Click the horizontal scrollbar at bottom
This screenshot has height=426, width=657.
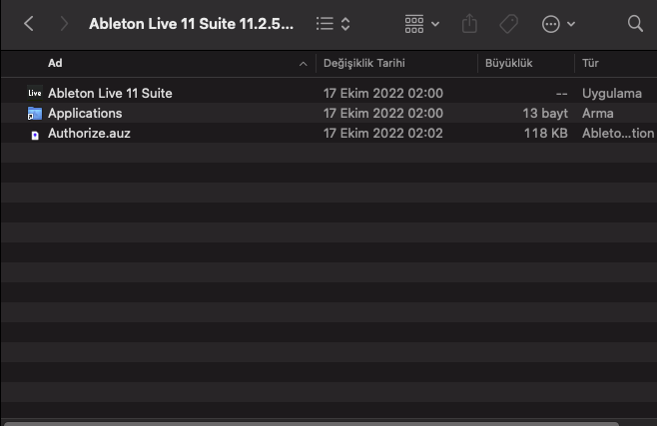300,423
